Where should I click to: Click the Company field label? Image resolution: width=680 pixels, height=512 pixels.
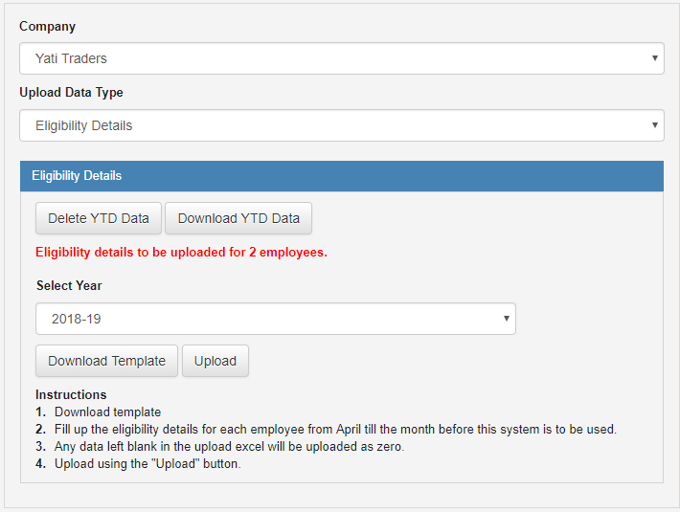(x=47, y=26)
